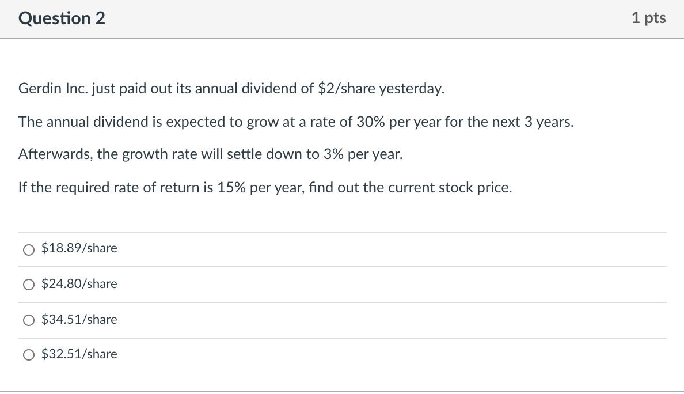Click the $34.51/share answer label text
The height and width of the screenshot is (394, 684).
(x=79, y=320)
